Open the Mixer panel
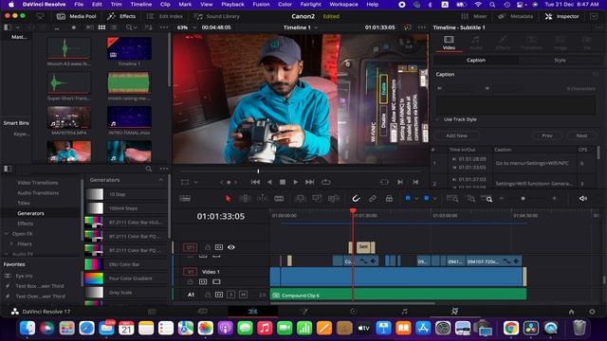Image resolution: width=607 pixels, height=341 pixels. (x=474, y=16)
